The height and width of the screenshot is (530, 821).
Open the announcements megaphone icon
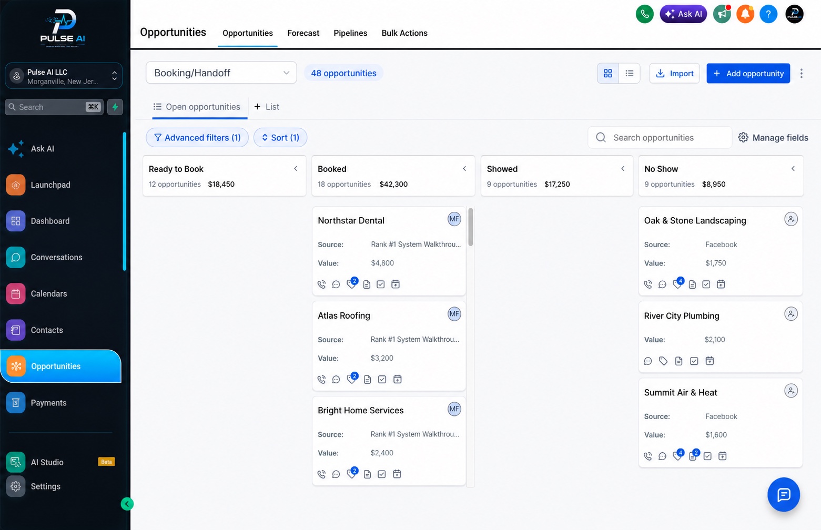point(722,14)
